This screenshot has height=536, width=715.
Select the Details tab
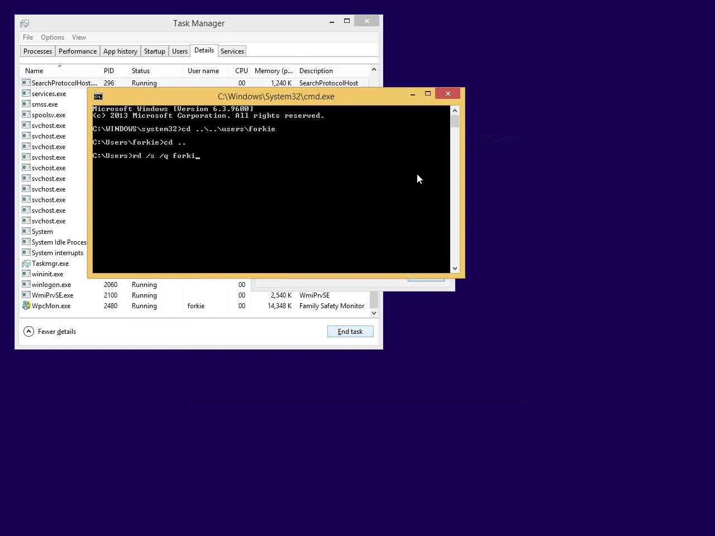[204, 50]
